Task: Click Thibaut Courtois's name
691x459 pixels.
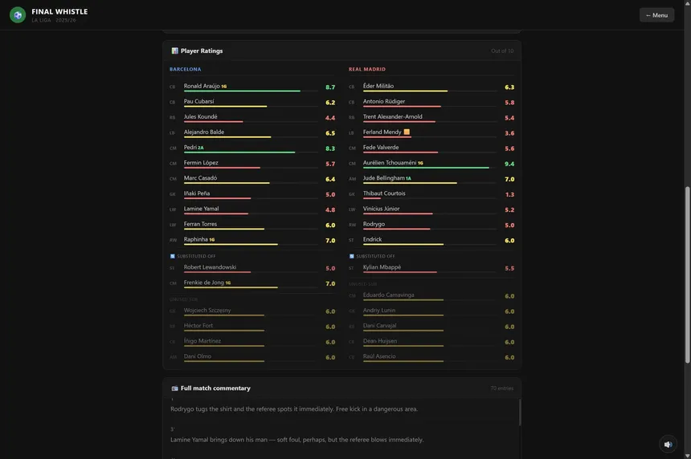Action: tap(384, 193)
